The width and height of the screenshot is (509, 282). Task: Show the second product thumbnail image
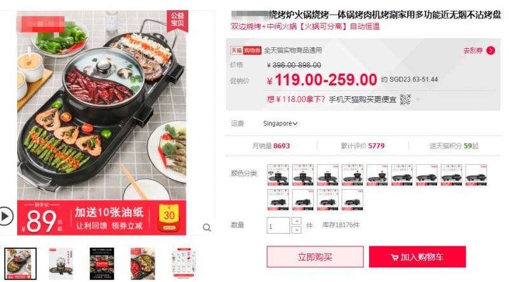click(61, 264)
